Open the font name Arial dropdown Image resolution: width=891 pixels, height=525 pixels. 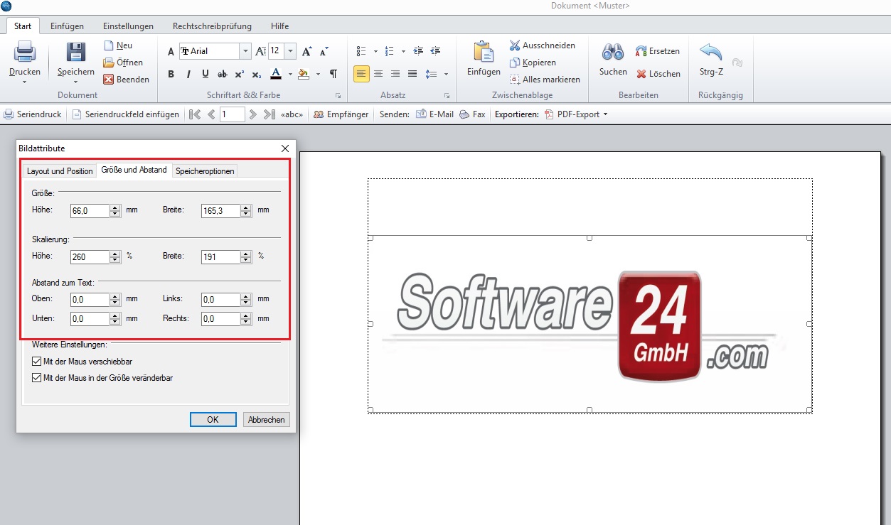(245, 51)
